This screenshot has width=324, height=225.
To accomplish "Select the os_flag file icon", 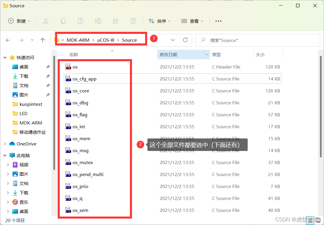I will [x=68, y=115].
